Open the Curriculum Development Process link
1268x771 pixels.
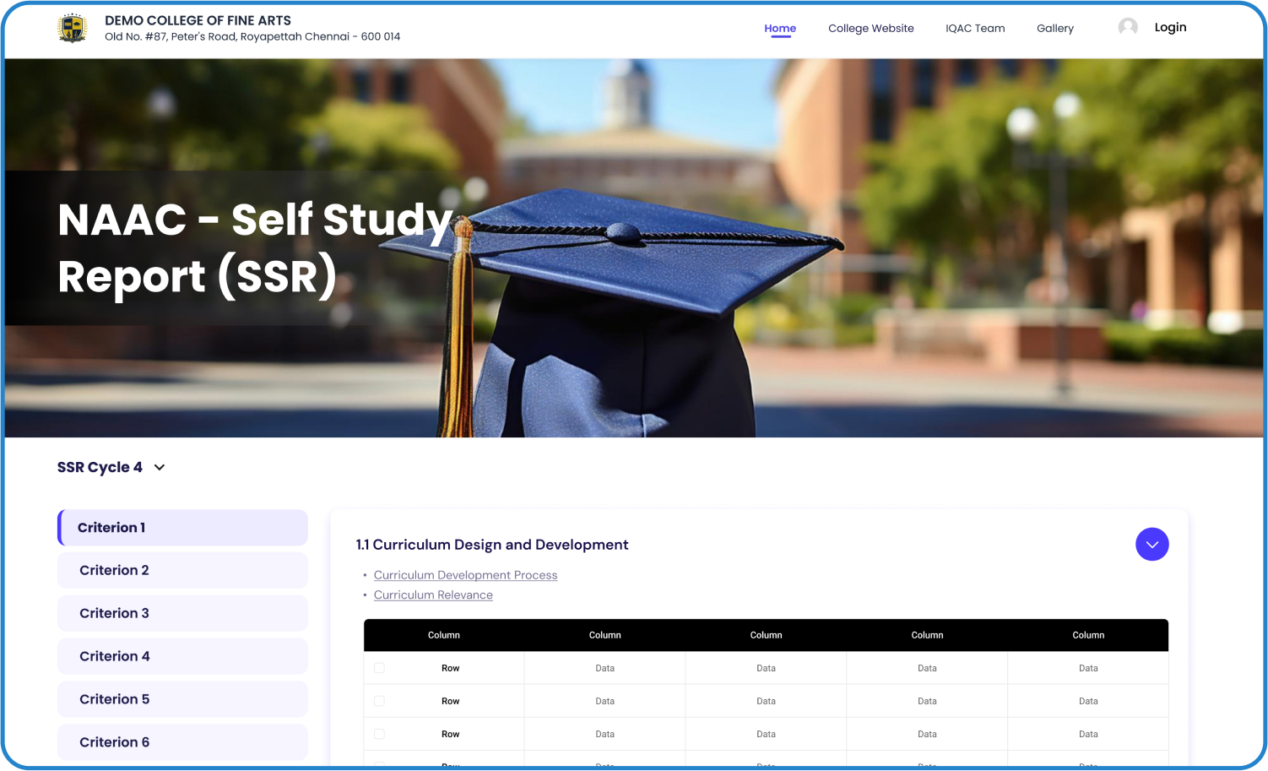465,575
